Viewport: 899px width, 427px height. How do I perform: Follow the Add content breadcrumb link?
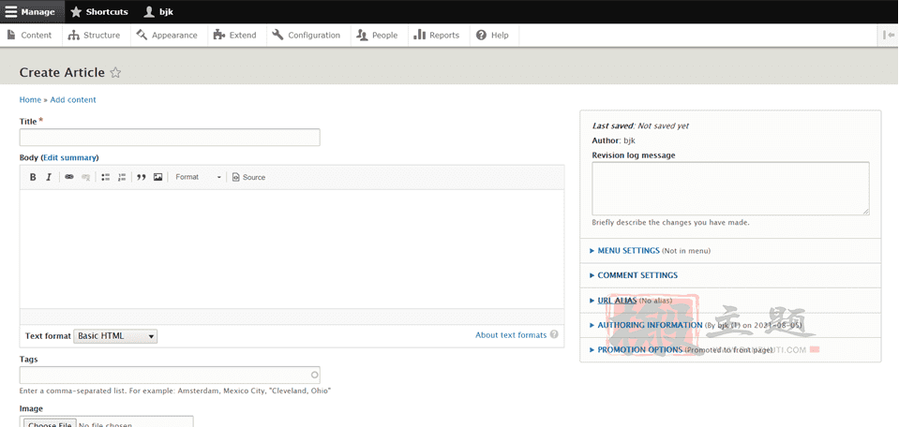[x=73, y=99]
